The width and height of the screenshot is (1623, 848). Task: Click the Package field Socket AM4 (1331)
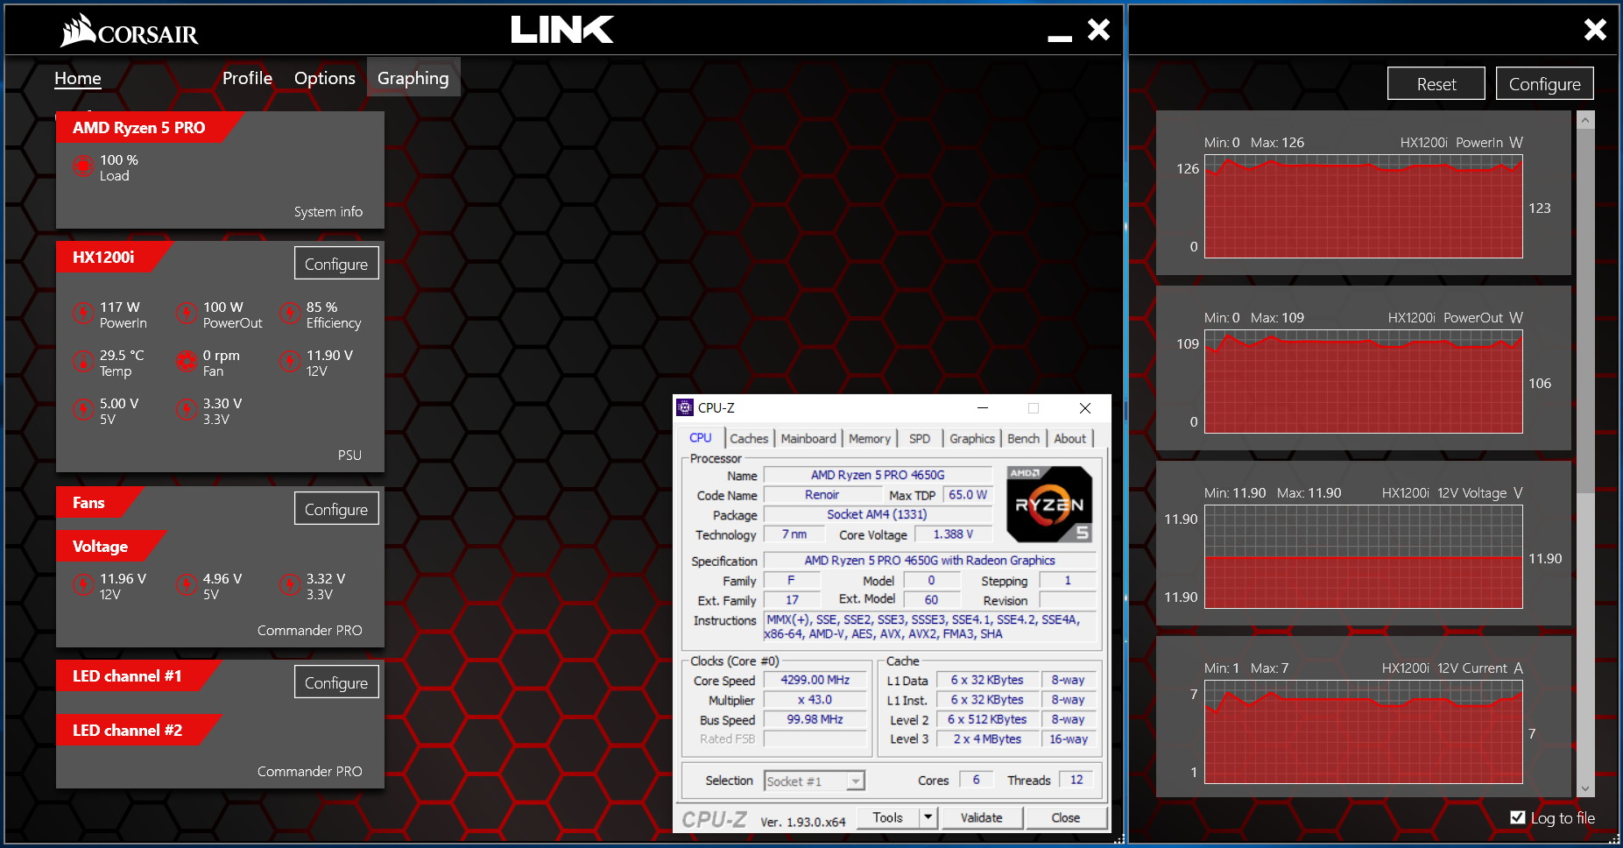pos(877,514)
